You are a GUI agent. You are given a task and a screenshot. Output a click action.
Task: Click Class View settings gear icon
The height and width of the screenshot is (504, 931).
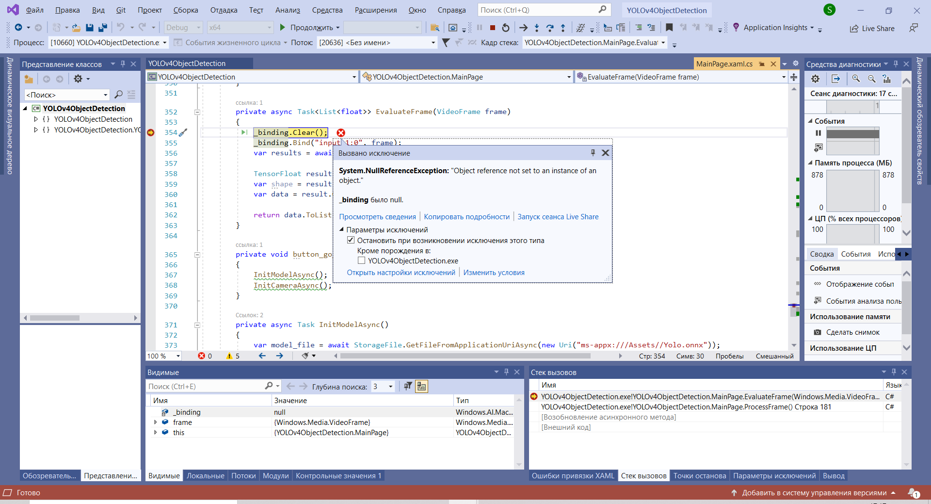coord(78,79)
